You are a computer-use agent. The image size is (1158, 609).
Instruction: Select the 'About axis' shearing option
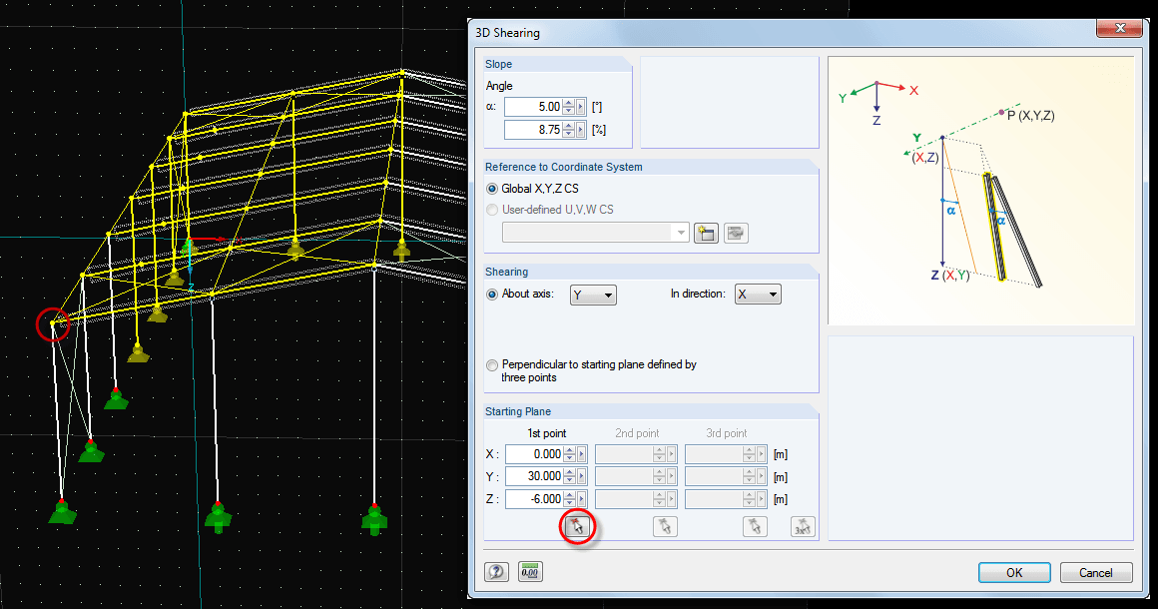[x=492, y=293]
